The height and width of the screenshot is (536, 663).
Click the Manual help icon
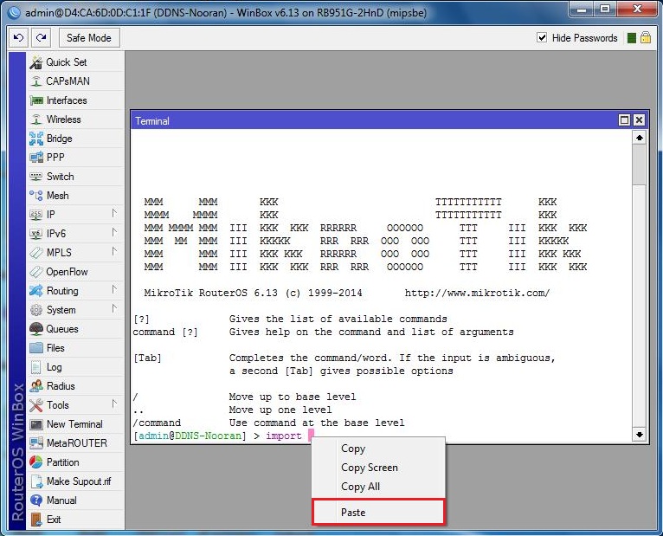pyautogui.click(x=36, y=500)
